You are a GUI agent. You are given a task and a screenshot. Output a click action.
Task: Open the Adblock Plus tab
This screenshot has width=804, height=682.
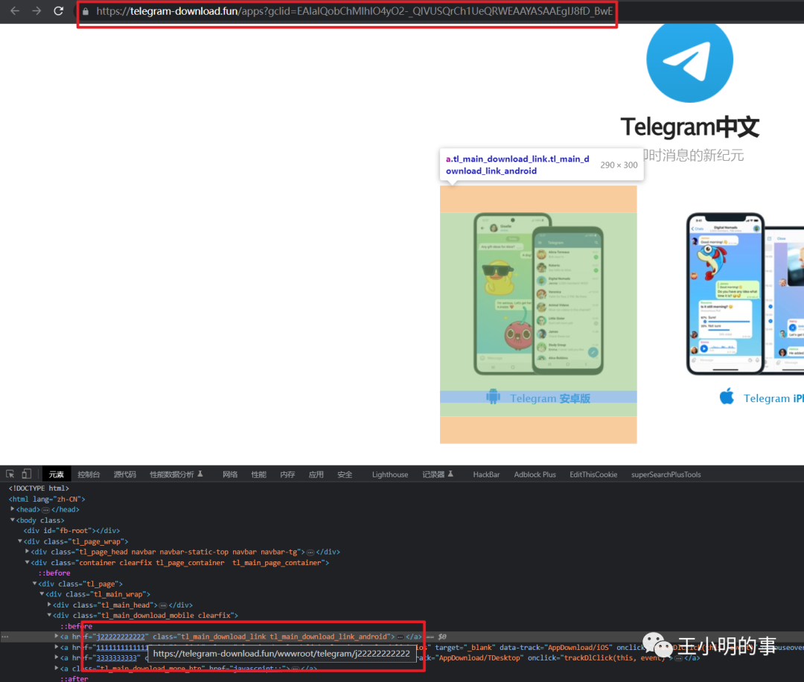tap(535, 475)
